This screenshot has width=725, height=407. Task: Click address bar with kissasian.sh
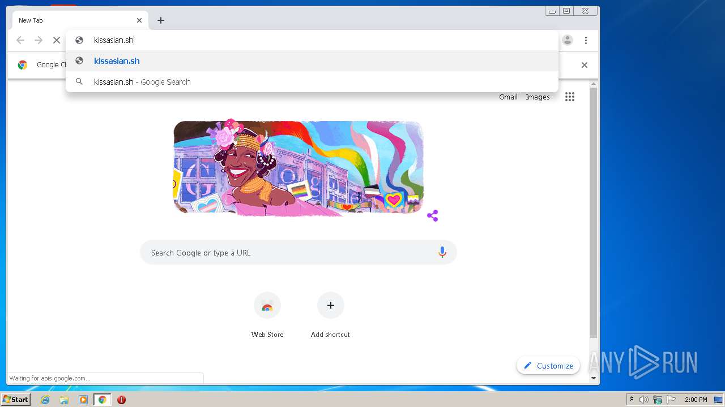[x=312, y=40]
